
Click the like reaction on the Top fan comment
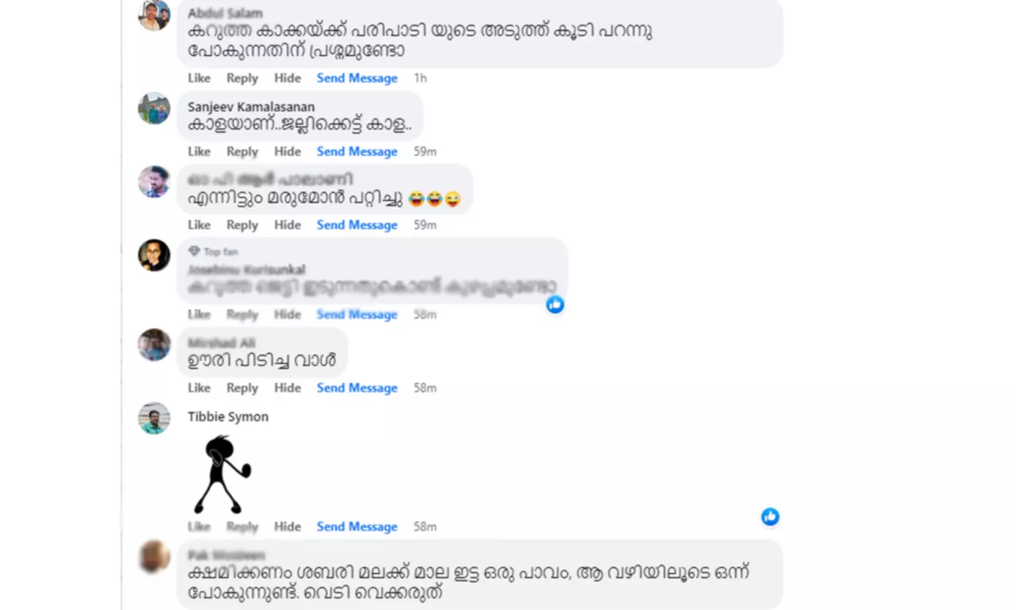click(x=555, y=305)
